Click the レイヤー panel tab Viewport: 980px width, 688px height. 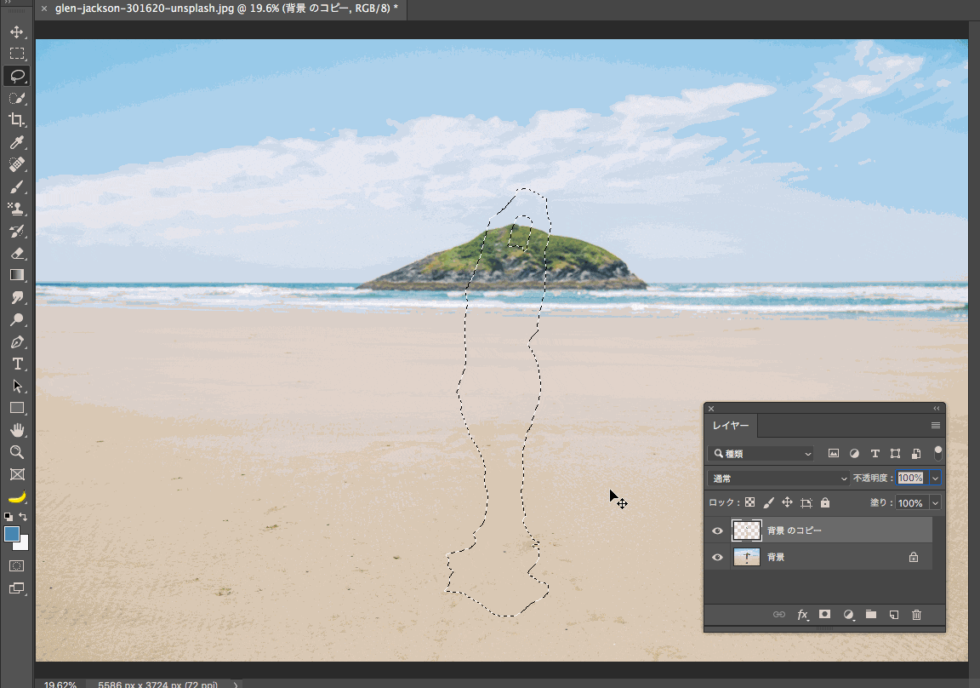pyautogui.click(x=731, y=426)
